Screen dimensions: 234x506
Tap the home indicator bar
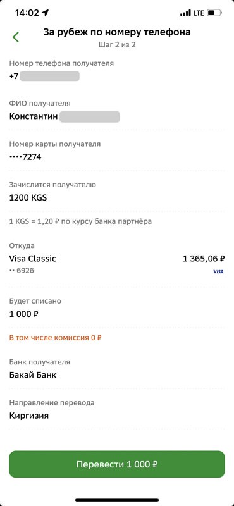(x=117, y=500)
